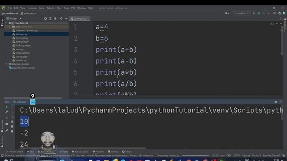Click UTF-8 encoding in status bar
The width and height of the screenshot is (287, 161).
pos(236,156)
